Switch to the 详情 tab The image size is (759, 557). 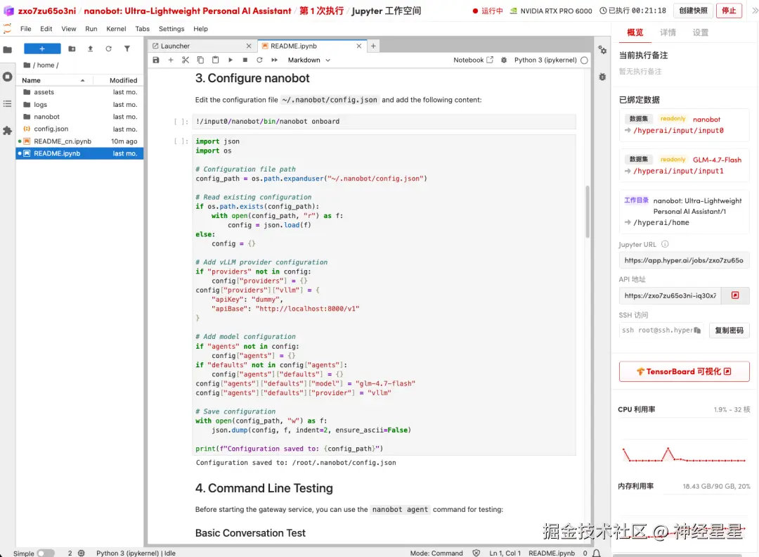pyautogui.click(x=668, y=32)
